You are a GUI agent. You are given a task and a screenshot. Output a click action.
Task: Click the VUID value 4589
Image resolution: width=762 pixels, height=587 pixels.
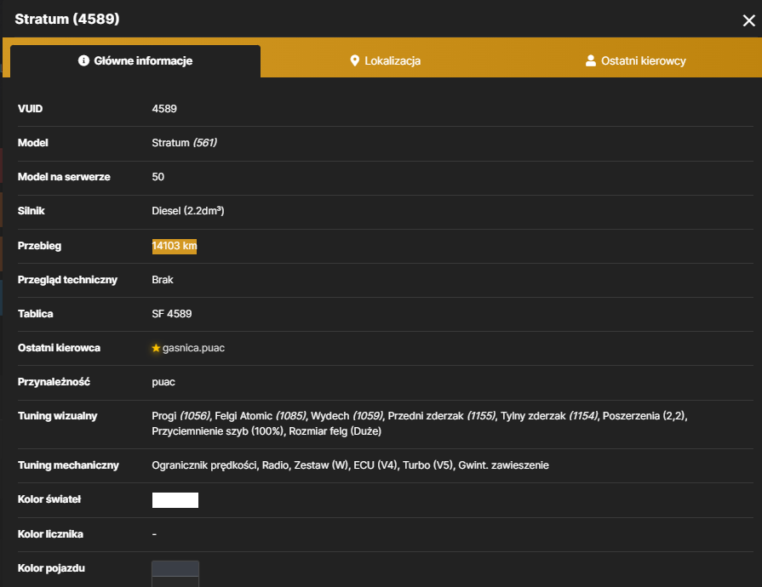(164, 109)
